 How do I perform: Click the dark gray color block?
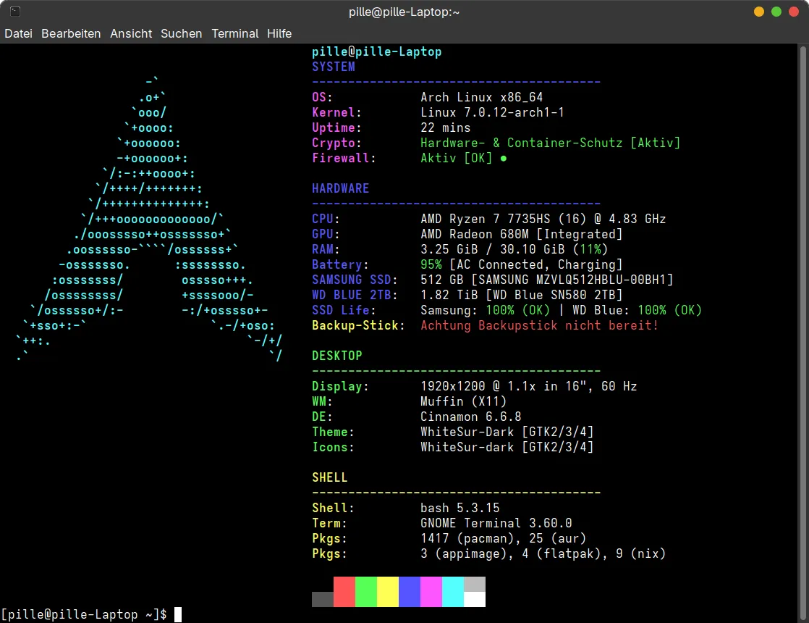(x=323, y=599)
